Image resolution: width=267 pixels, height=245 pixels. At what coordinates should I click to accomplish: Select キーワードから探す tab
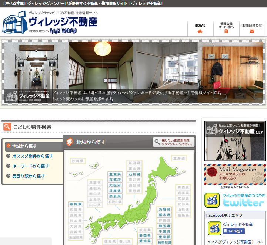tap(30, 166)
